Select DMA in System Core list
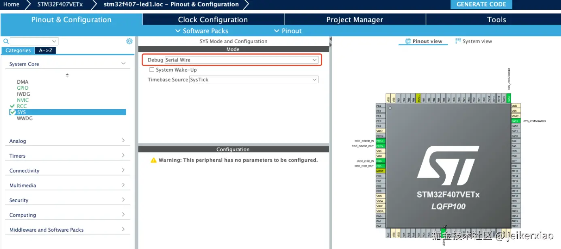Image resolution: width=561 pixels, height=249 pixels. click(23, 82)
